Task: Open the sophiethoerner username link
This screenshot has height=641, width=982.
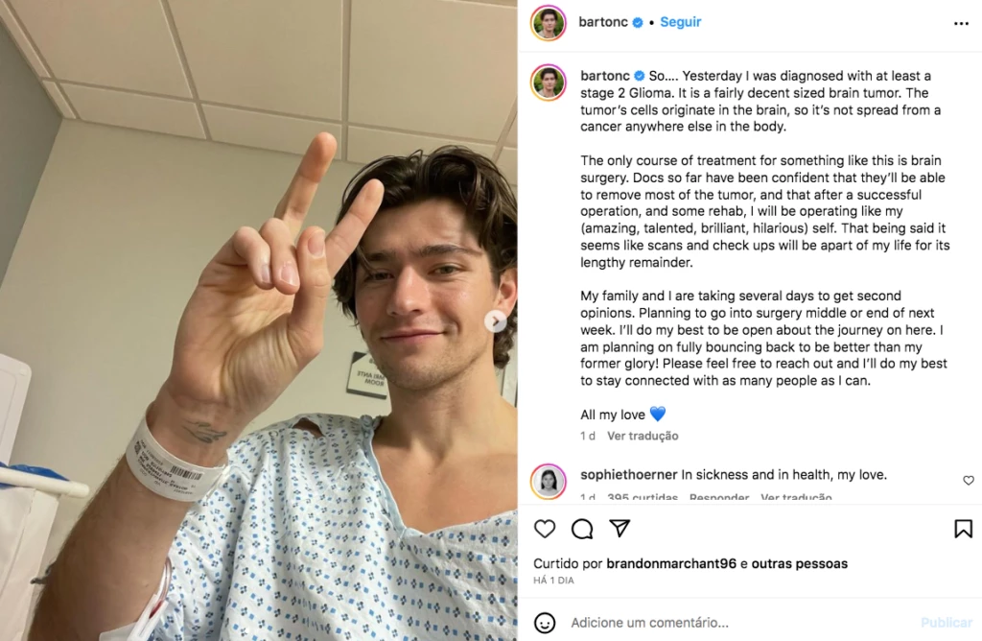Action: [x=629, y=475]
